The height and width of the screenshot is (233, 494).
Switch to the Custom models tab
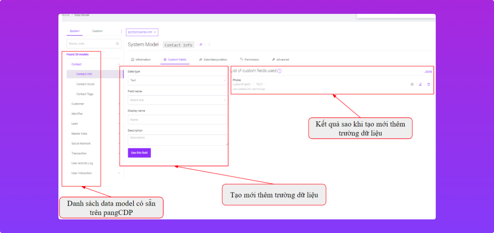(x=97, y=31)
